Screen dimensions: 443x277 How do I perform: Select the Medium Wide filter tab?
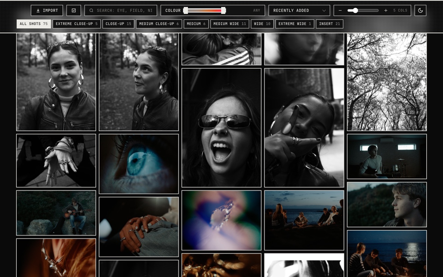point(230,24)
